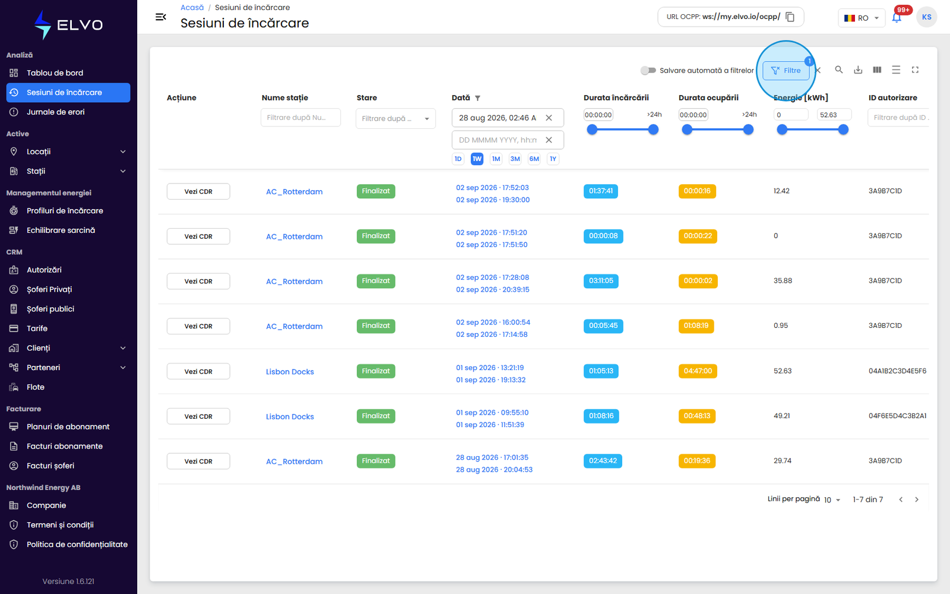Open notifications with the bell icon
This screenshot has width=950, height=594.
click(x=897, y=17)
